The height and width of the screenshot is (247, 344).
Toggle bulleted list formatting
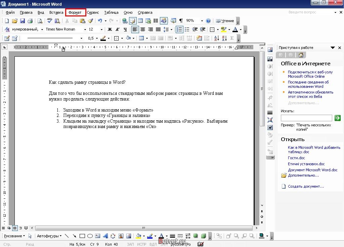[187, 29]
